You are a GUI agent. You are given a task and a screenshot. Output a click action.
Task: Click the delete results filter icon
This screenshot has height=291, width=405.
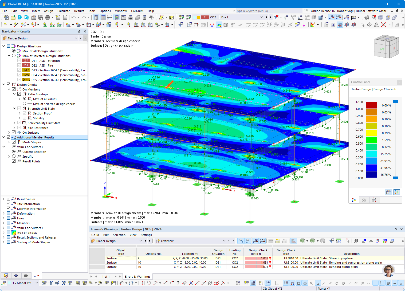pyautogui.click(x=276, y=17)
